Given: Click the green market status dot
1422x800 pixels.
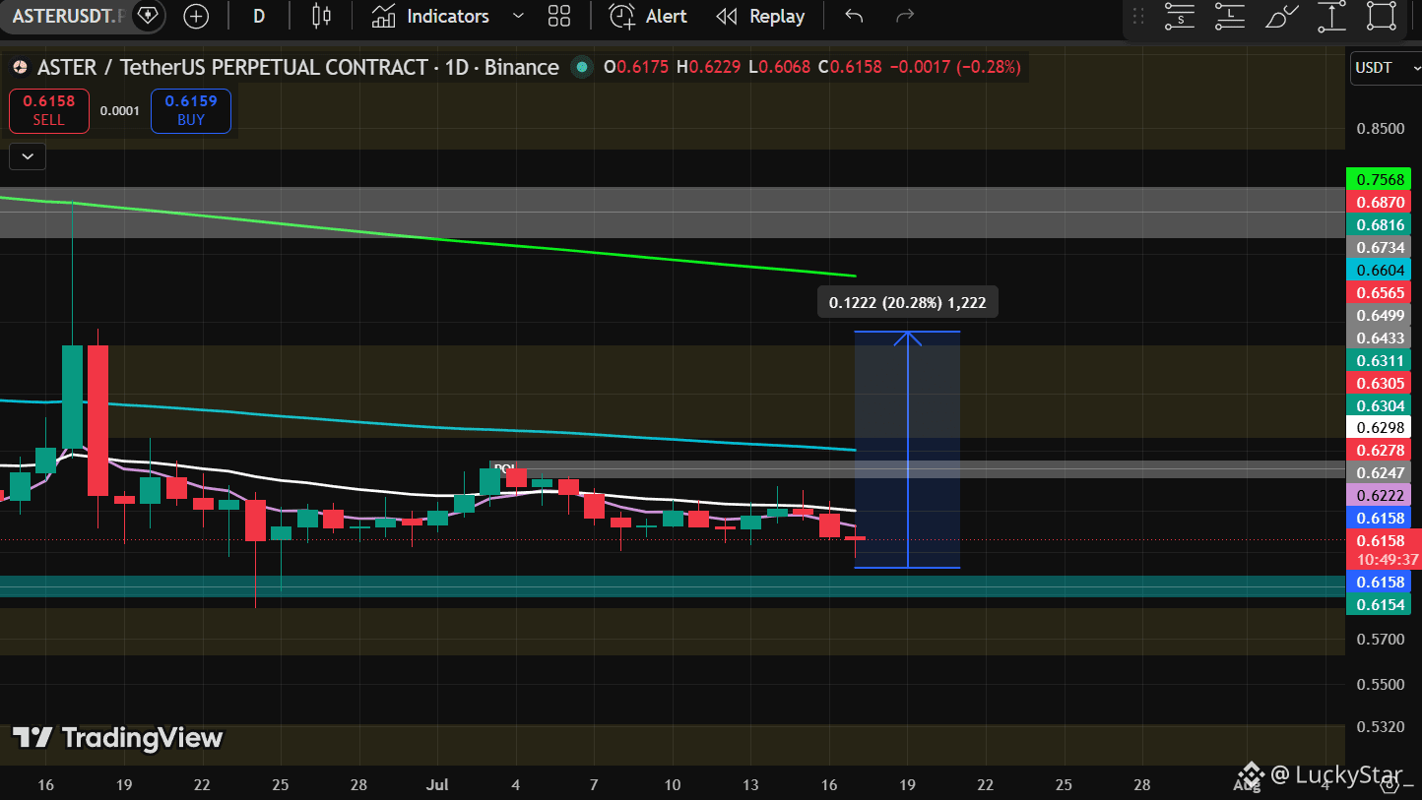Looking at the screenshot, I should click(x=581, y=67).
